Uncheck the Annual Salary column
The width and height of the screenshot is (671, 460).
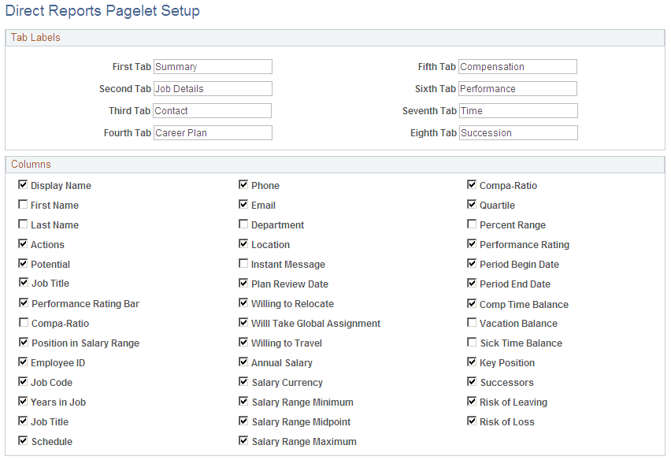[244, 362]
